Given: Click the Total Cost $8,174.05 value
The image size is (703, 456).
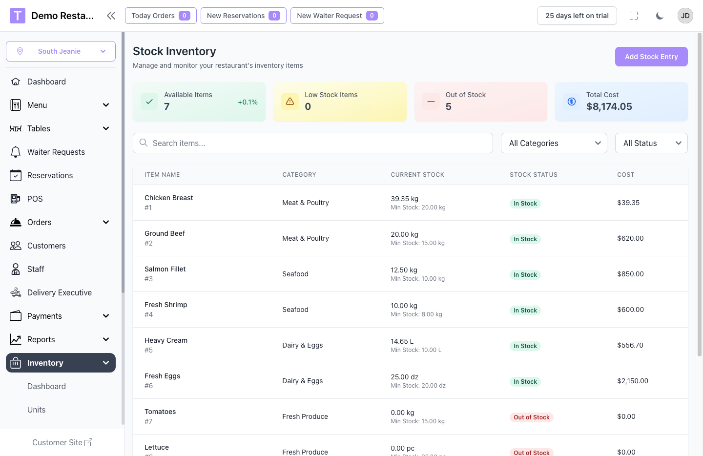Looking at the screenshot, I should (x=609, y=106).
